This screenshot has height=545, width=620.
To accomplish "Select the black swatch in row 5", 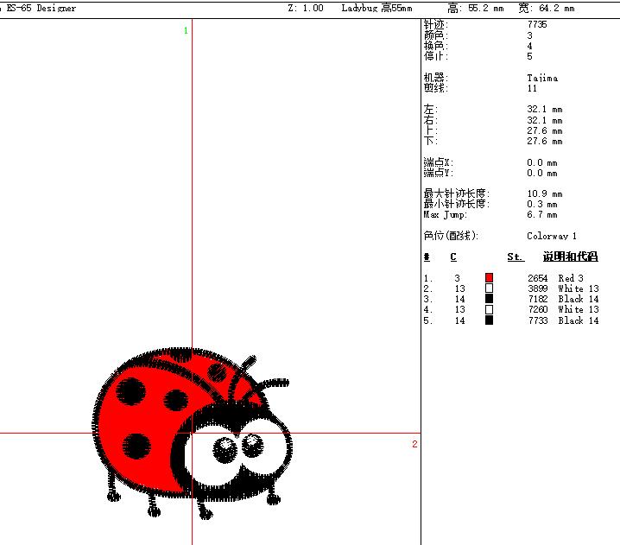I will click(489, 320).
